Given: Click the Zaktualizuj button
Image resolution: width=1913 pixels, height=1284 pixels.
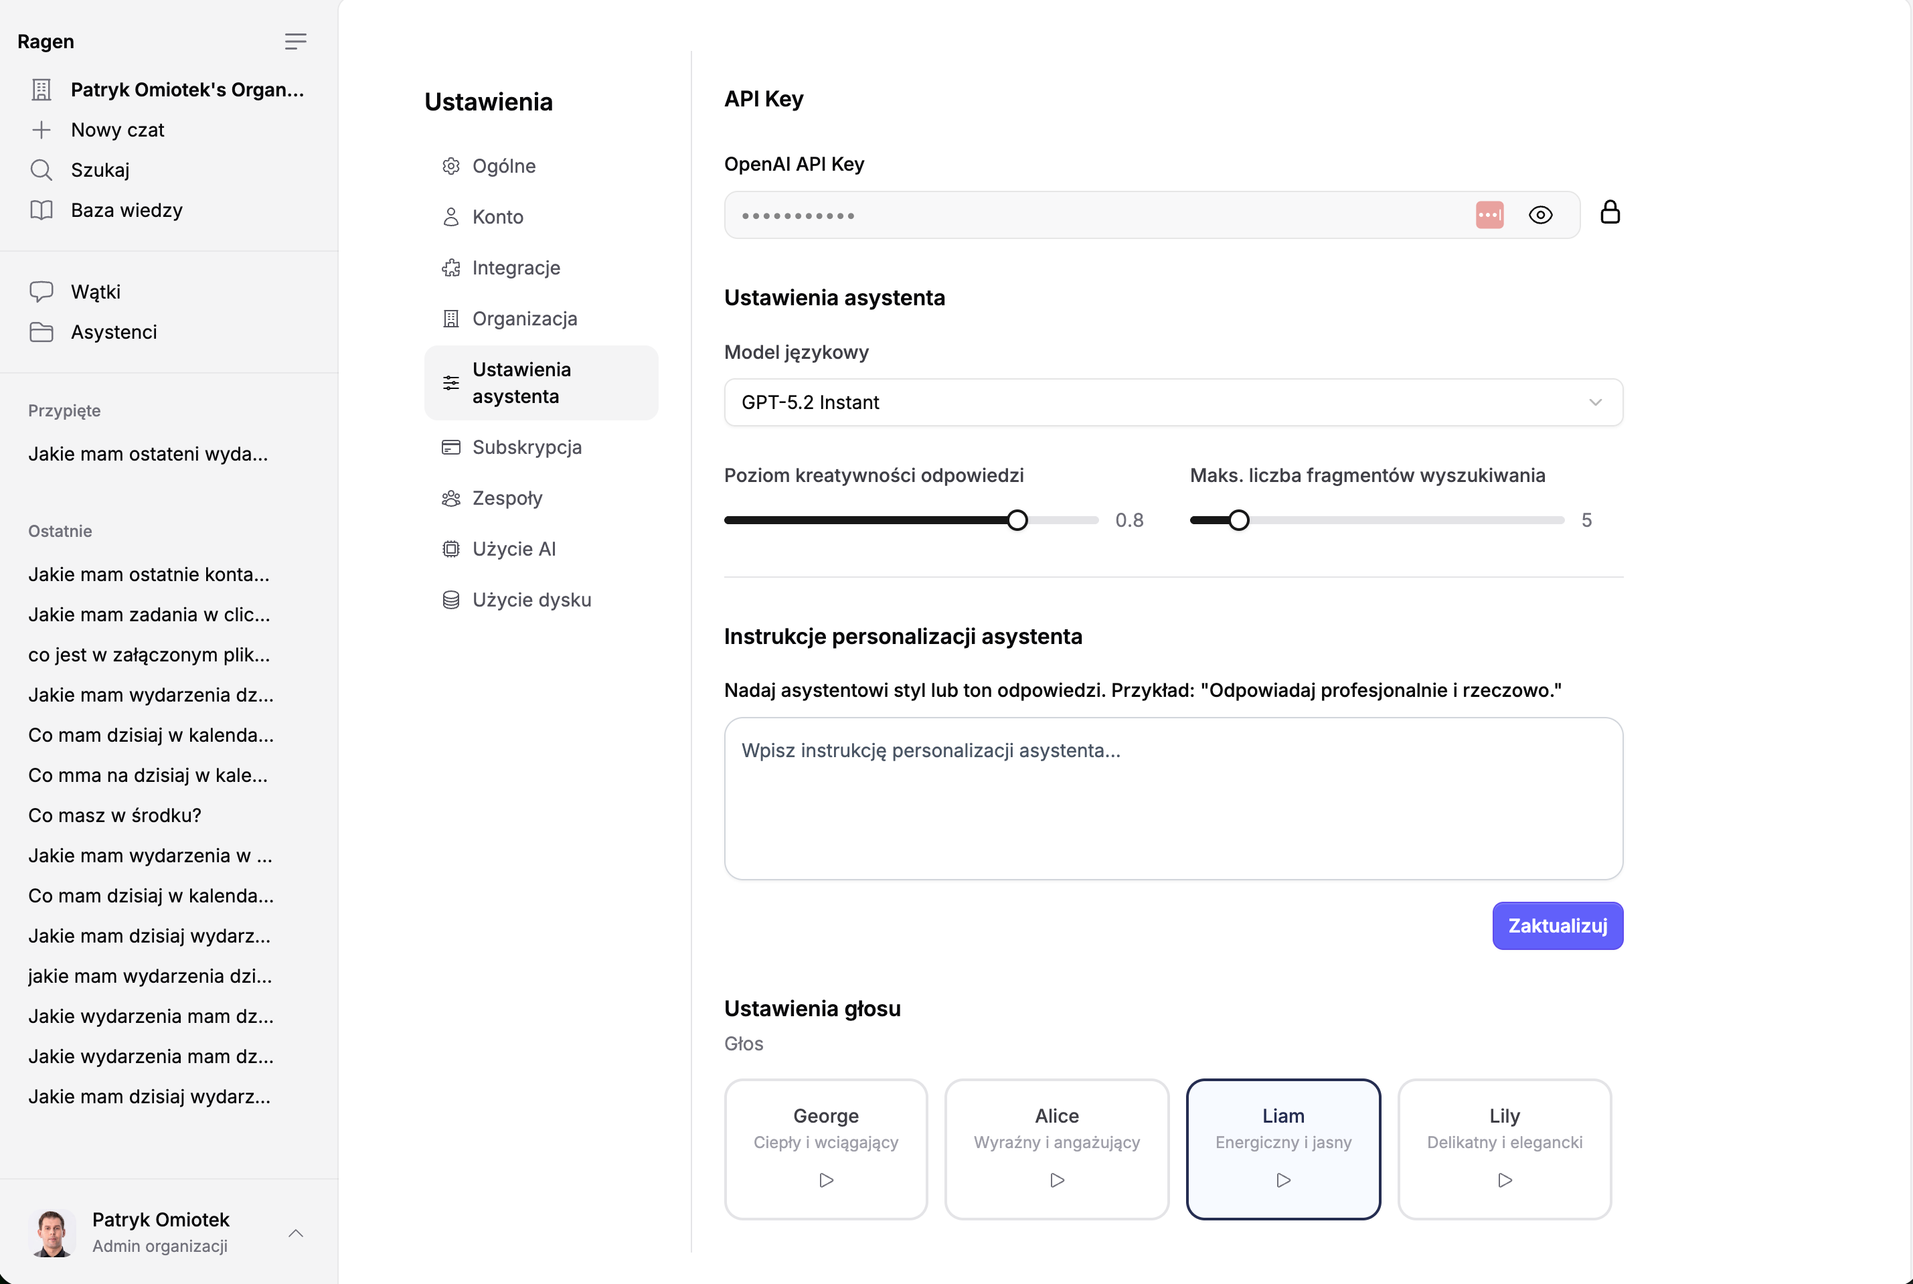Looking at the screenshot, I should pos(1557,925).
